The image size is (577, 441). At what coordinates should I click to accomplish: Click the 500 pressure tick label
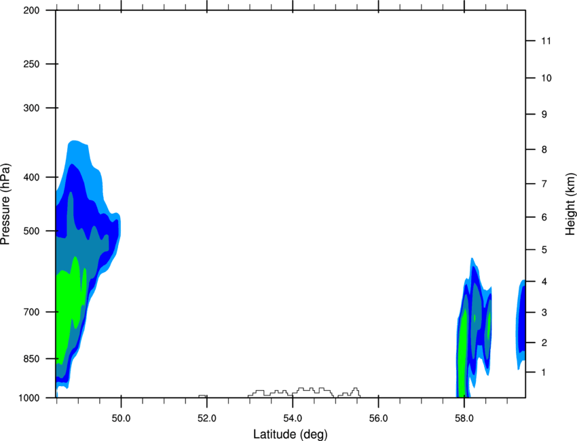tap(31, 231)
